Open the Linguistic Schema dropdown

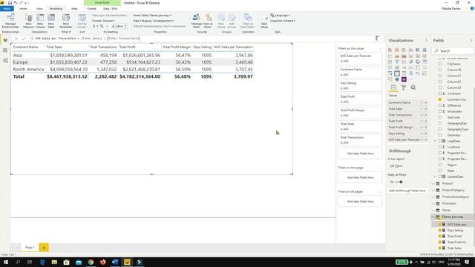point(283,21)
